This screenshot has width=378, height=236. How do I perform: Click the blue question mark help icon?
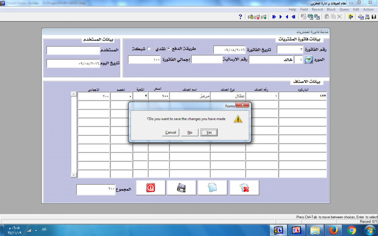point(240,17)
